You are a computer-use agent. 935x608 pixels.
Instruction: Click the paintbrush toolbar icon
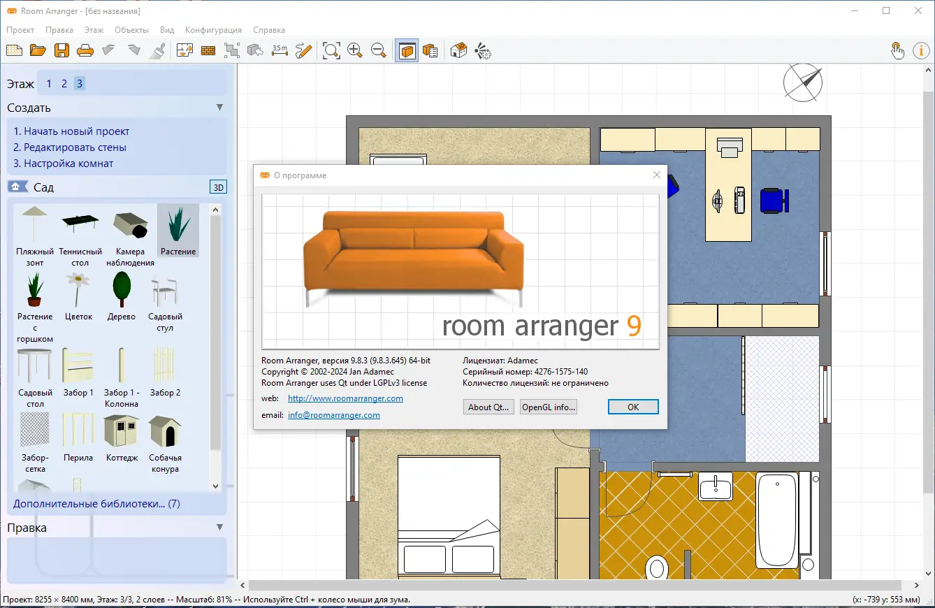tap(158, 50)
